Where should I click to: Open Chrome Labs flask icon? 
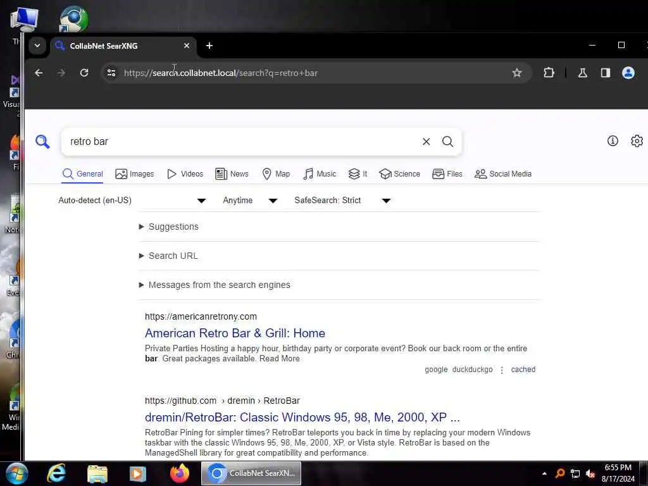click(583, 73)
